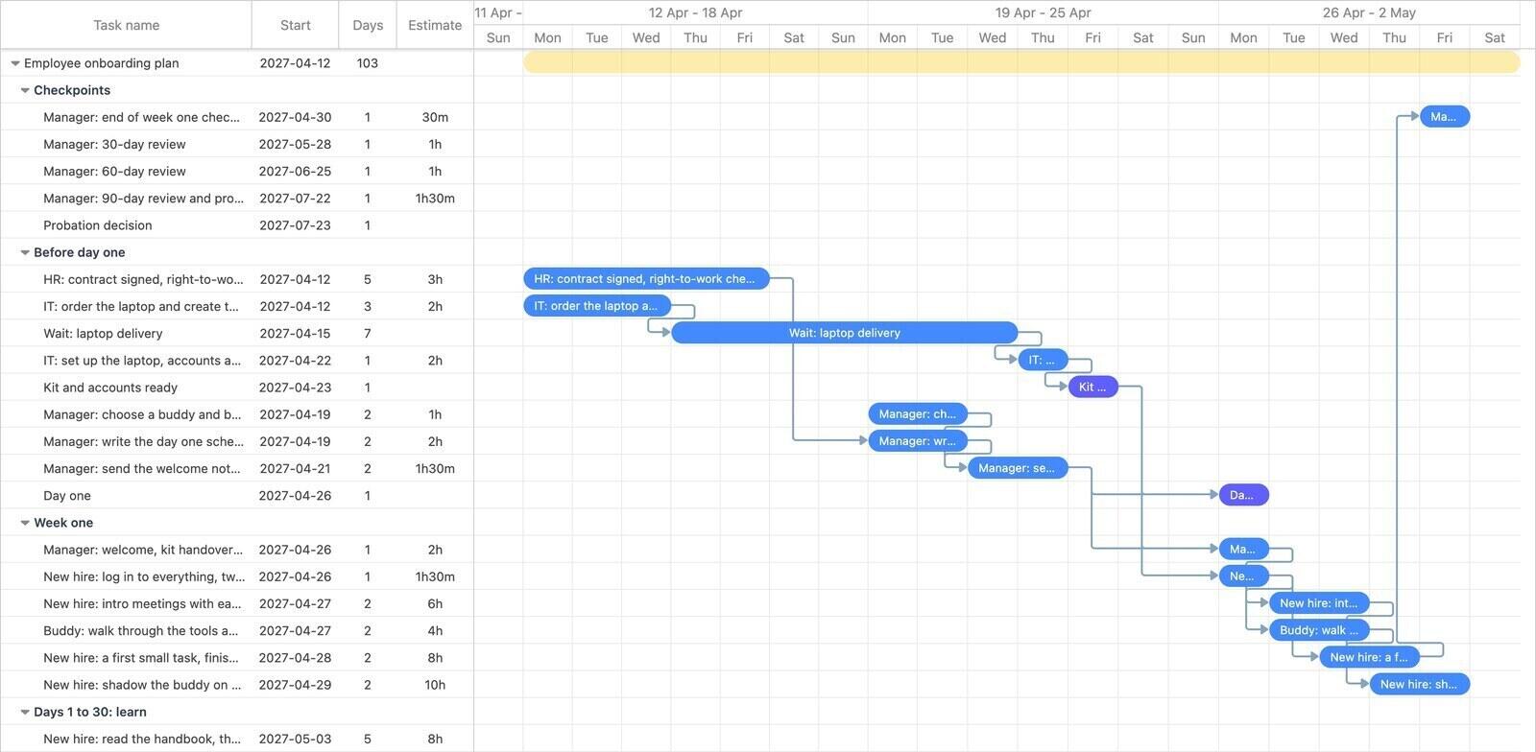The width and height of the screenshot is (1536, 752).
Task: Click the 3h estimate cell
Action: [x=435, y=279]
